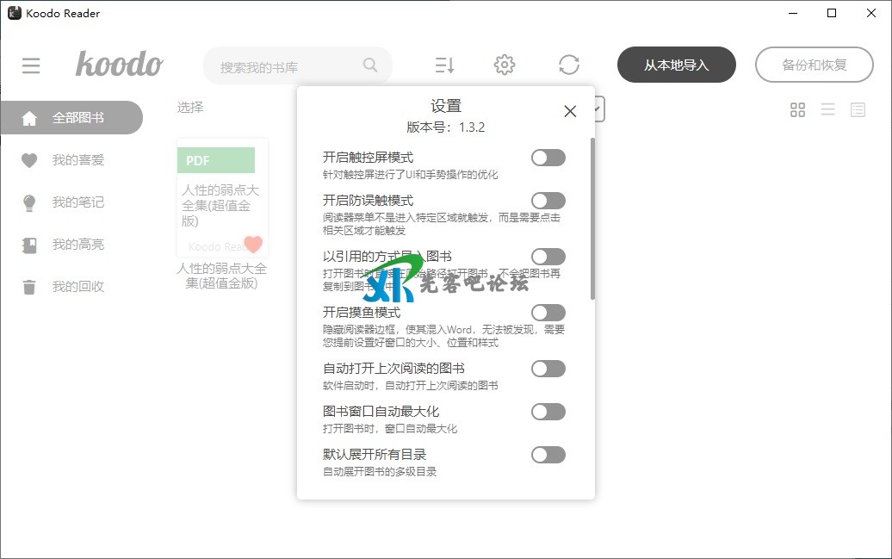
Task: Click 从本地导入 button
Action: click(x=676, y=65)
